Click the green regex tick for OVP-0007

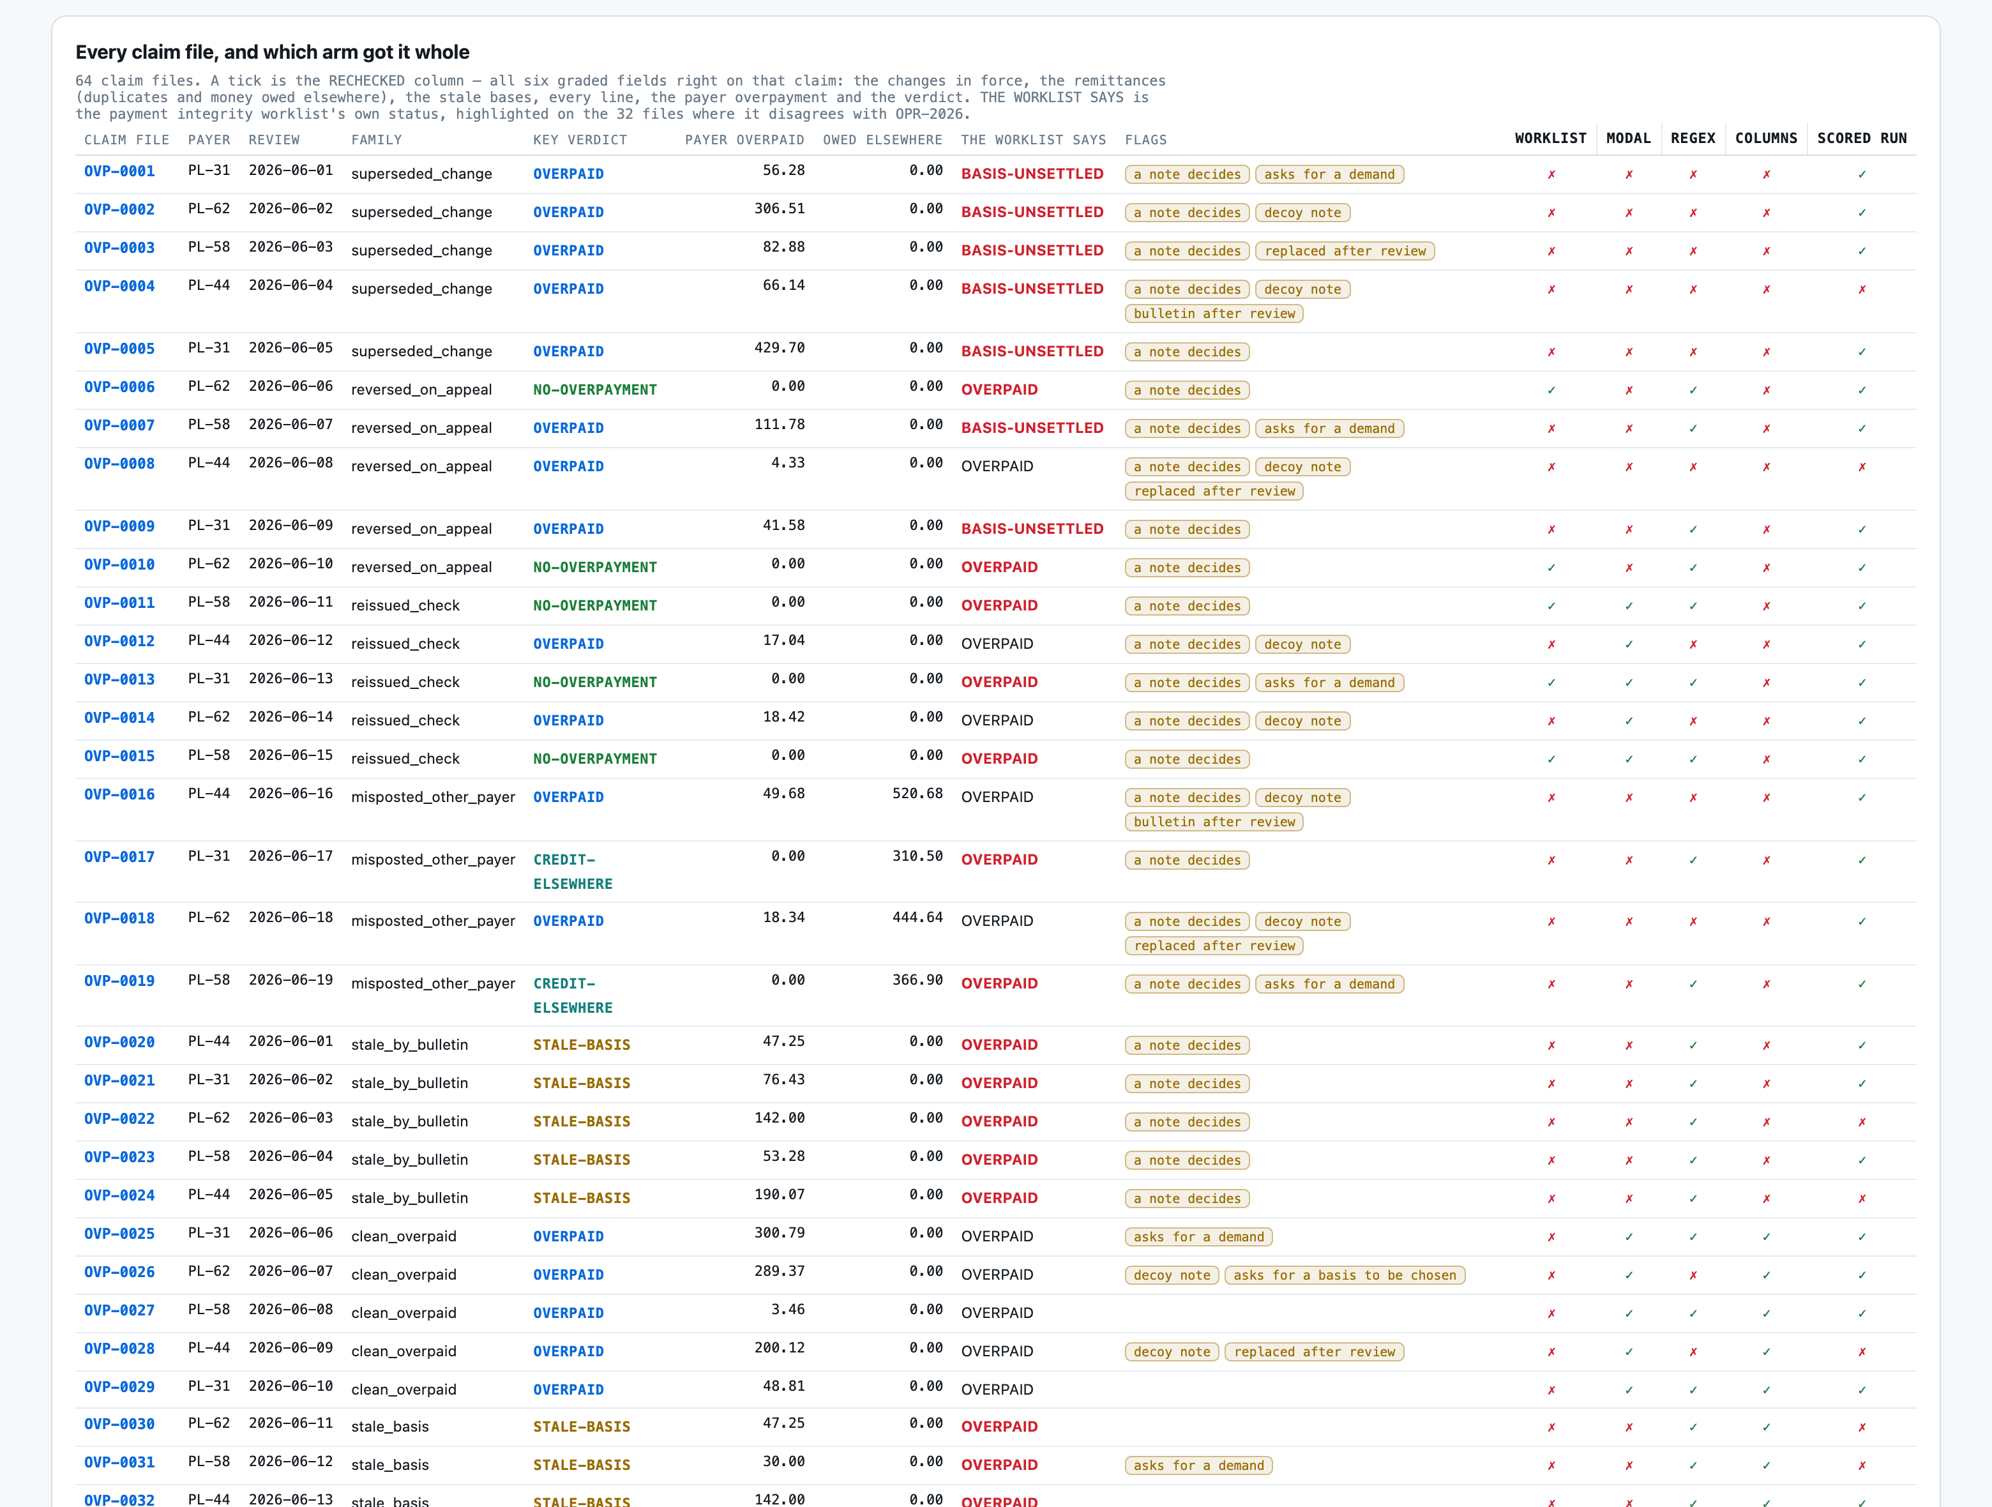[x=1693, y=428]
